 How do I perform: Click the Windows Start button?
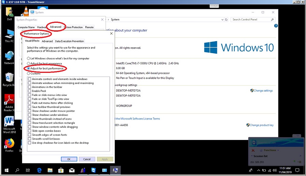[6, 170]
